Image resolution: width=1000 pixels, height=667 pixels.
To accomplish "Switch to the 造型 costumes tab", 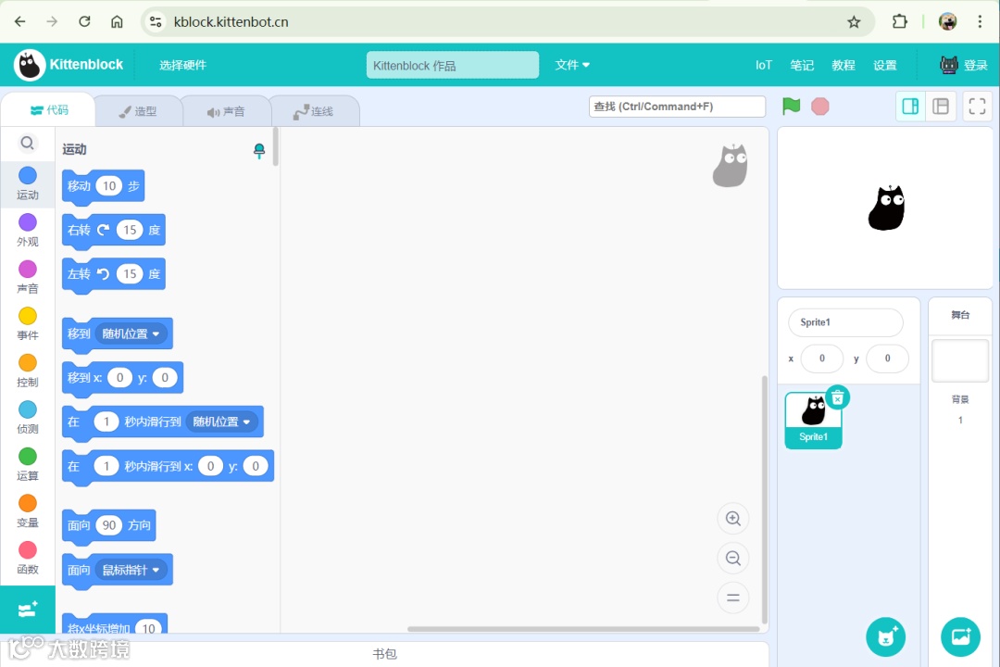I will point(138,111).
